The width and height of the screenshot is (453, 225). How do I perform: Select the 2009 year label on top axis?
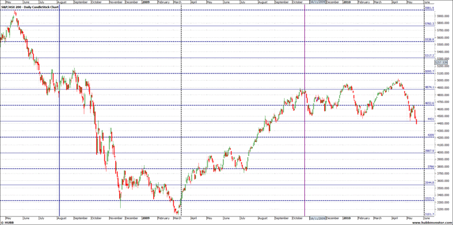[x=146, y=2]
